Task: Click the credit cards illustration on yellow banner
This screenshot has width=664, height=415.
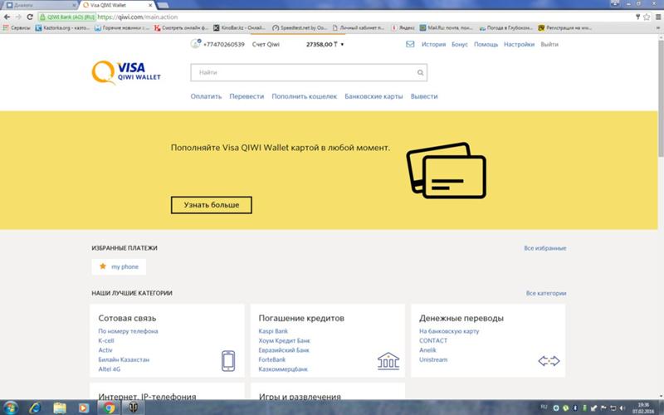Action: (x=446, y=170)
